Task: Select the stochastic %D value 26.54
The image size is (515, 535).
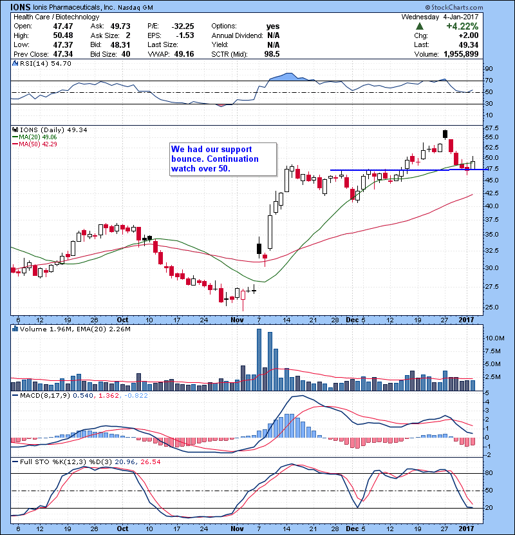Action: coord(150,462)
